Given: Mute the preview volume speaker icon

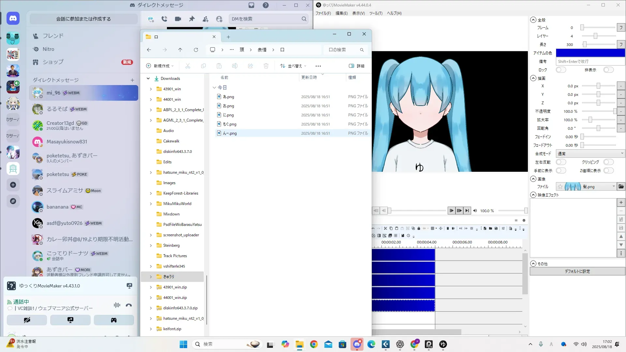Looking at the screenshot, I should [475, 211].
